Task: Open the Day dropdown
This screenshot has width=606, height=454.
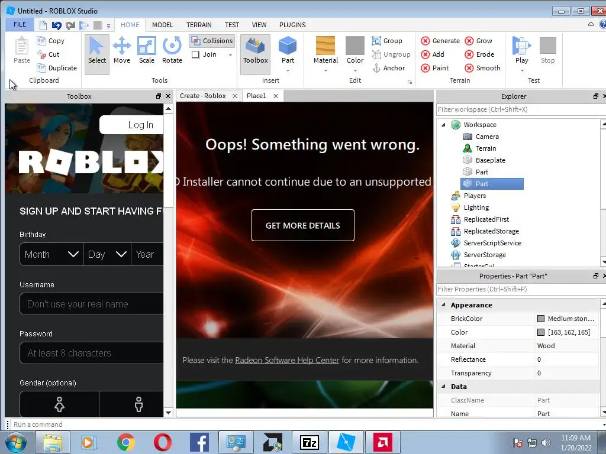Action: tap(107, 254)
